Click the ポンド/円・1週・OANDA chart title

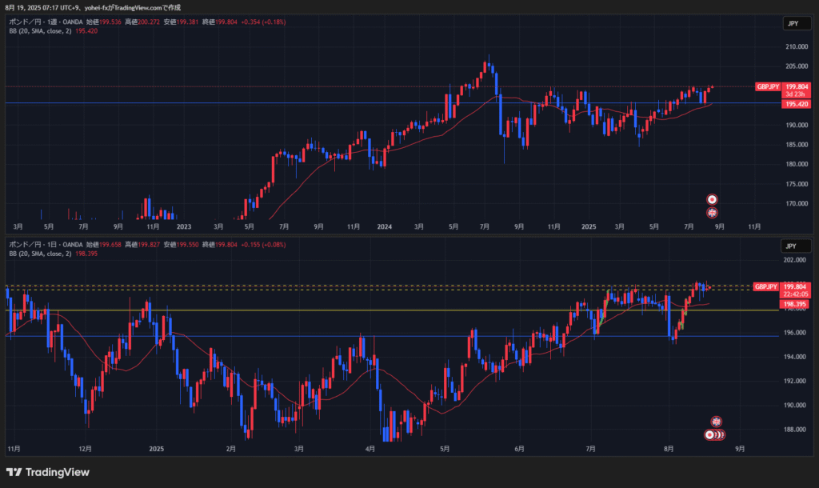pyautogui.click(x=46, y=22)
